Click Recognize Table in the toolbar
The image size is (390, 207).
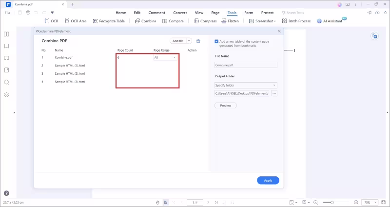(109, 21)
